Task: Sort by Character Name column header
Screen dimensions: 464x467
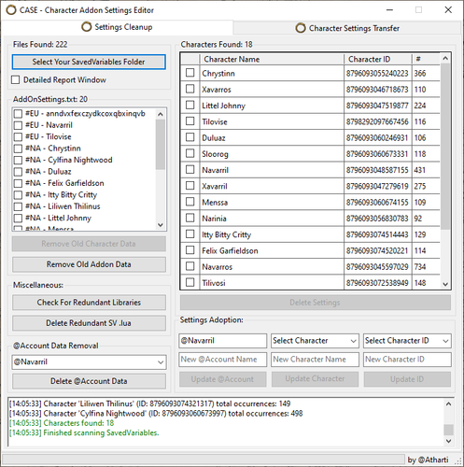Action: point(272,59)
